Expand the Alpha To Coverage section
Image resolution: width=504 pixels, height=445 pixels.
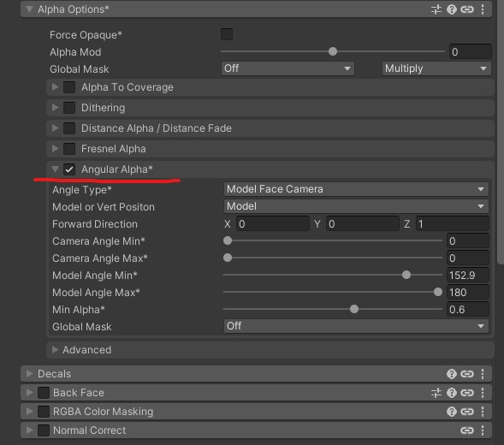point(55,86)
